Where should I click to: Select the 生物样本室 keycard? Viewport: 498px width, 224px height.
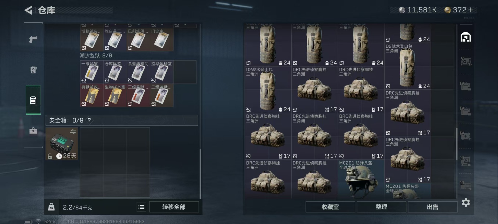click(x=115, y=95)
